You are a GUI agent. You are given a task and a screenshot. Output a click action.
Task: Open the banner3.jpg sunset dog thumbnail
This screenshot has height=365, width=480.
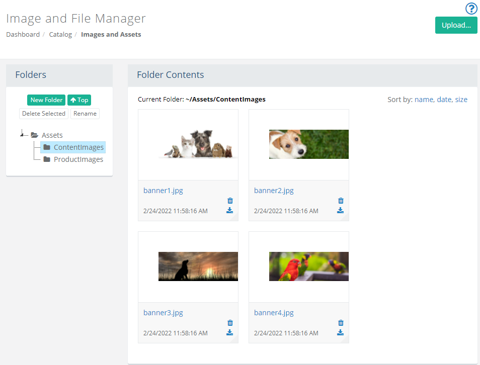[198, 266]
